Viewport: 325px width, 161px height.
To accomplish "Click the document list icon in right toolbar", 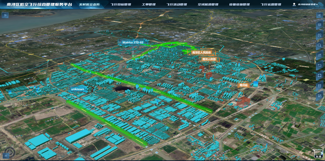I will 319,86.
